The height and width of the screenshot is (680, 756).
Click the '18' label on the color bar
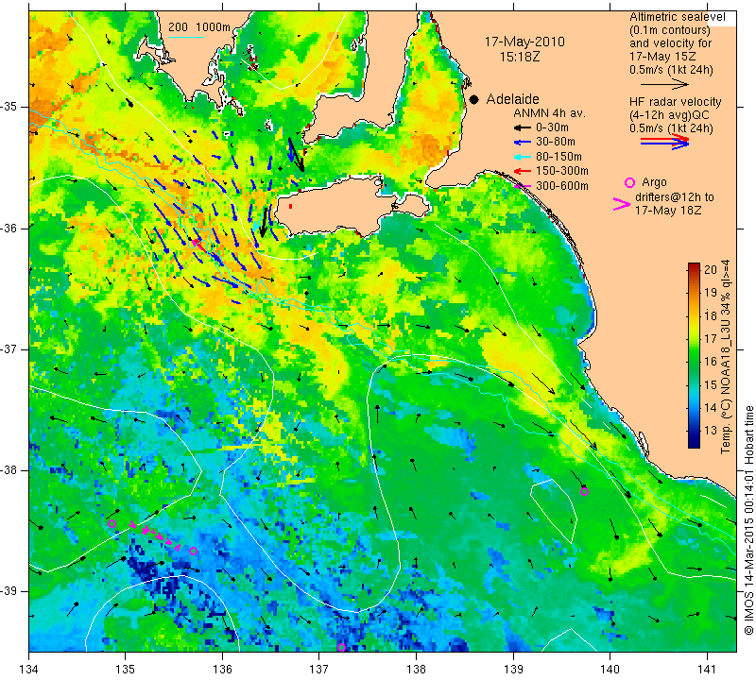[x=711, y=316]
